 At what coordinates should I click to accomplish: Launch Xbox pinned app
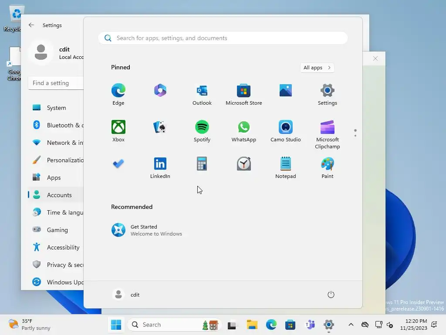118,131
